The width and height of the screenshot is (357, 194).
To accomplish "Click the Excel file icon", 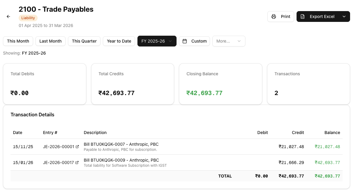I will click(303, 17).
